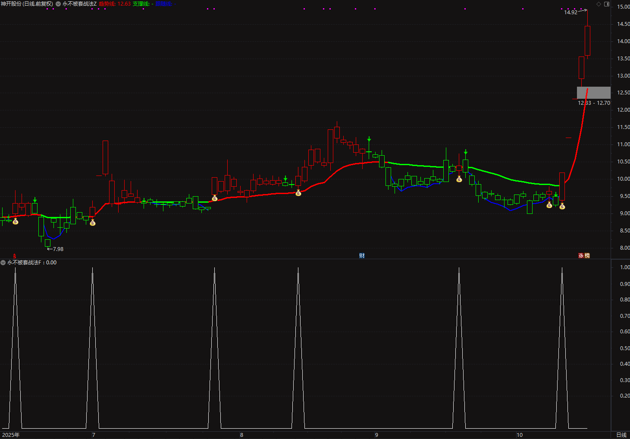Click the 支撑线 legend label

click(141, 4)
